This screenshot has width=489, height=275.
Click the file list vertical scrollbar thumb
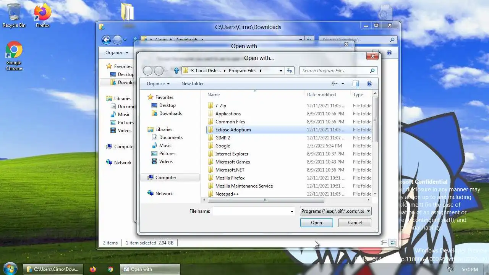tap(375, 119)
